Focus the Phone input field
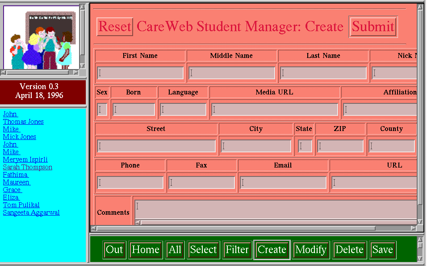The image size is (427, 266). click(130, 183)
